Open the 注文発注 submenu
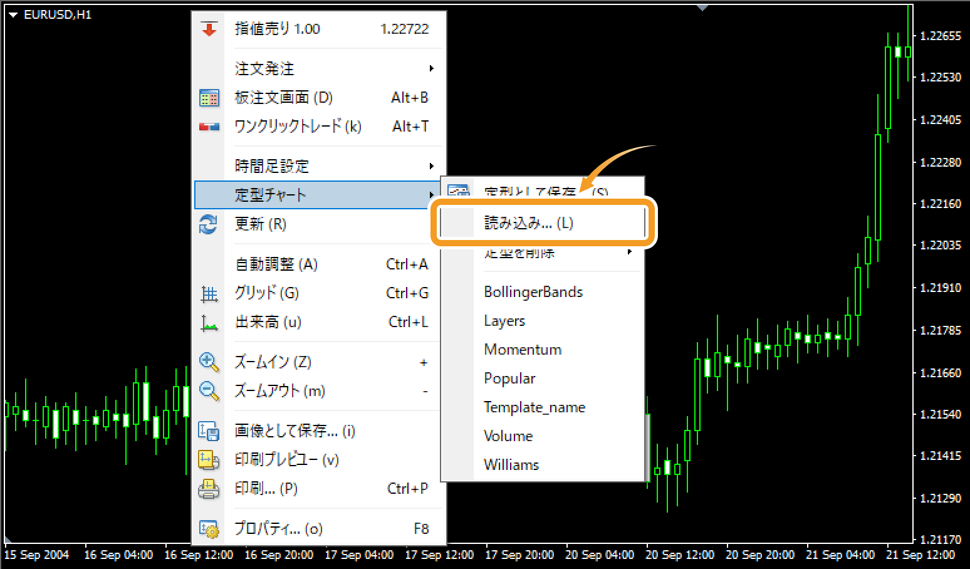Screen dimensions: 970x569 (x=320, y=69)
